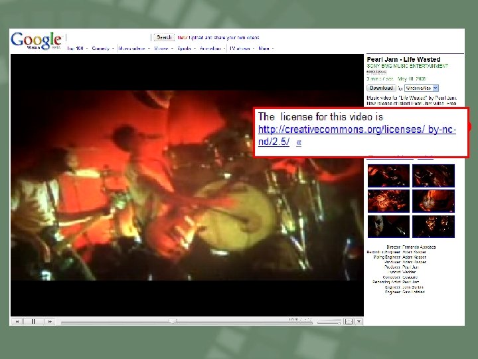Image resolution: width=478 pixels, height=359 pixels.
Task: Open the Comedy category menu
Action: 103,49
